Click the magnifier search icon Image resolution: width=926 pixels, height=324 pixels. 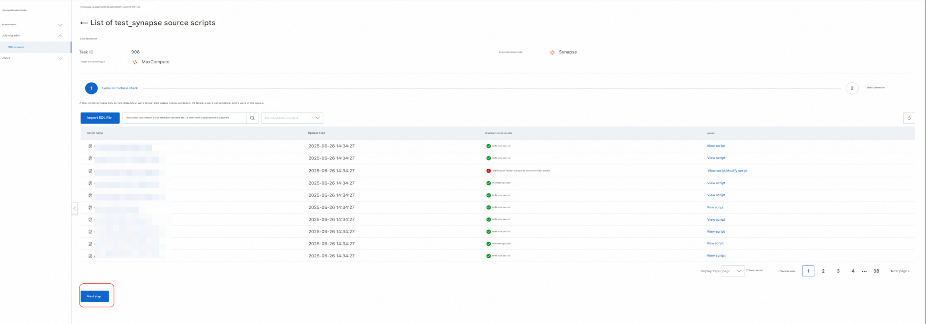[x=252, y=118]
